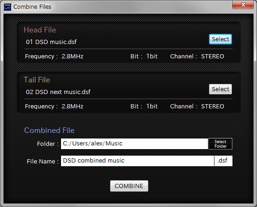Click the Tail File bit value 1bit

[x=152, y=106]
